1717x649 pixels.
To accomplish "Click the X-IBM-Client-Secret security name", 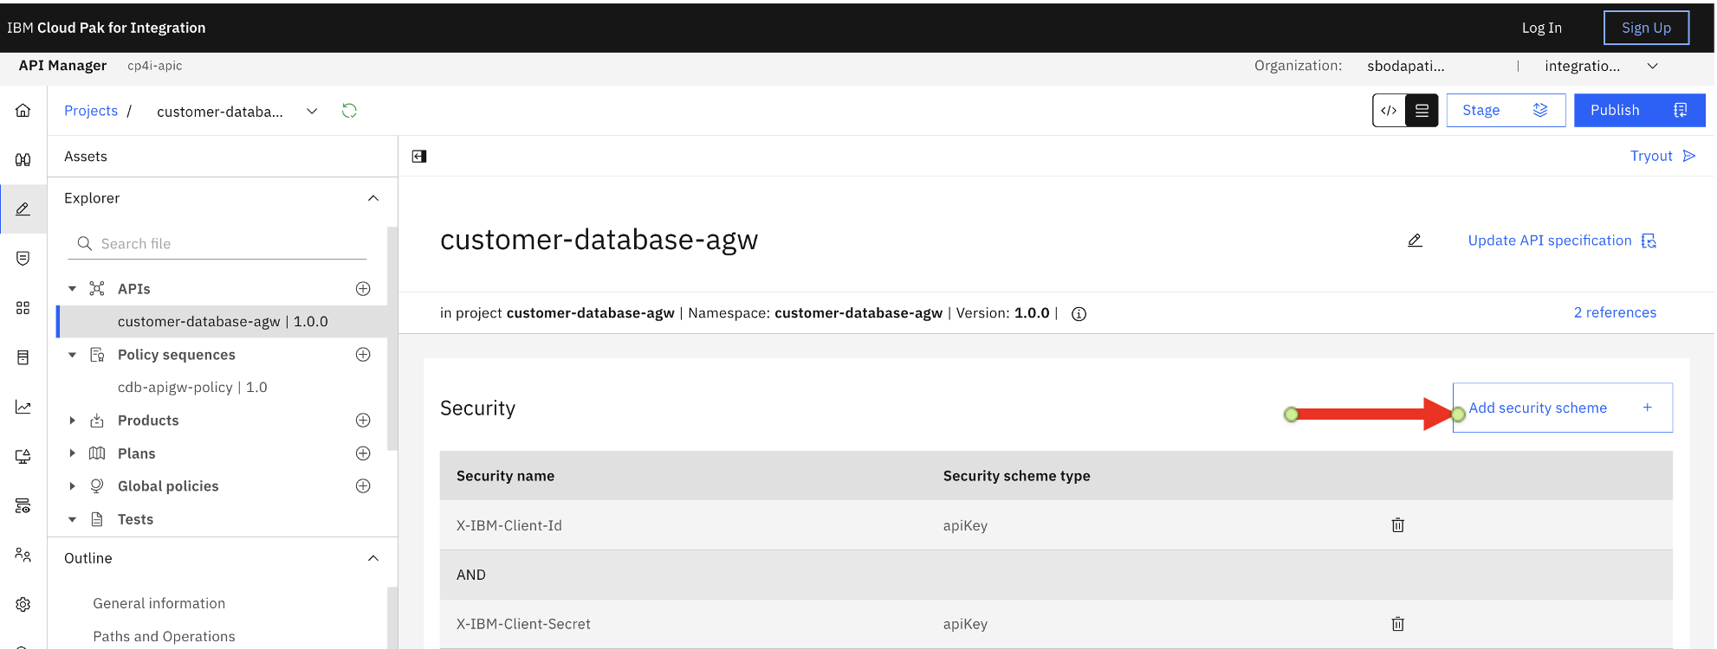I will [x=523, y=624].
